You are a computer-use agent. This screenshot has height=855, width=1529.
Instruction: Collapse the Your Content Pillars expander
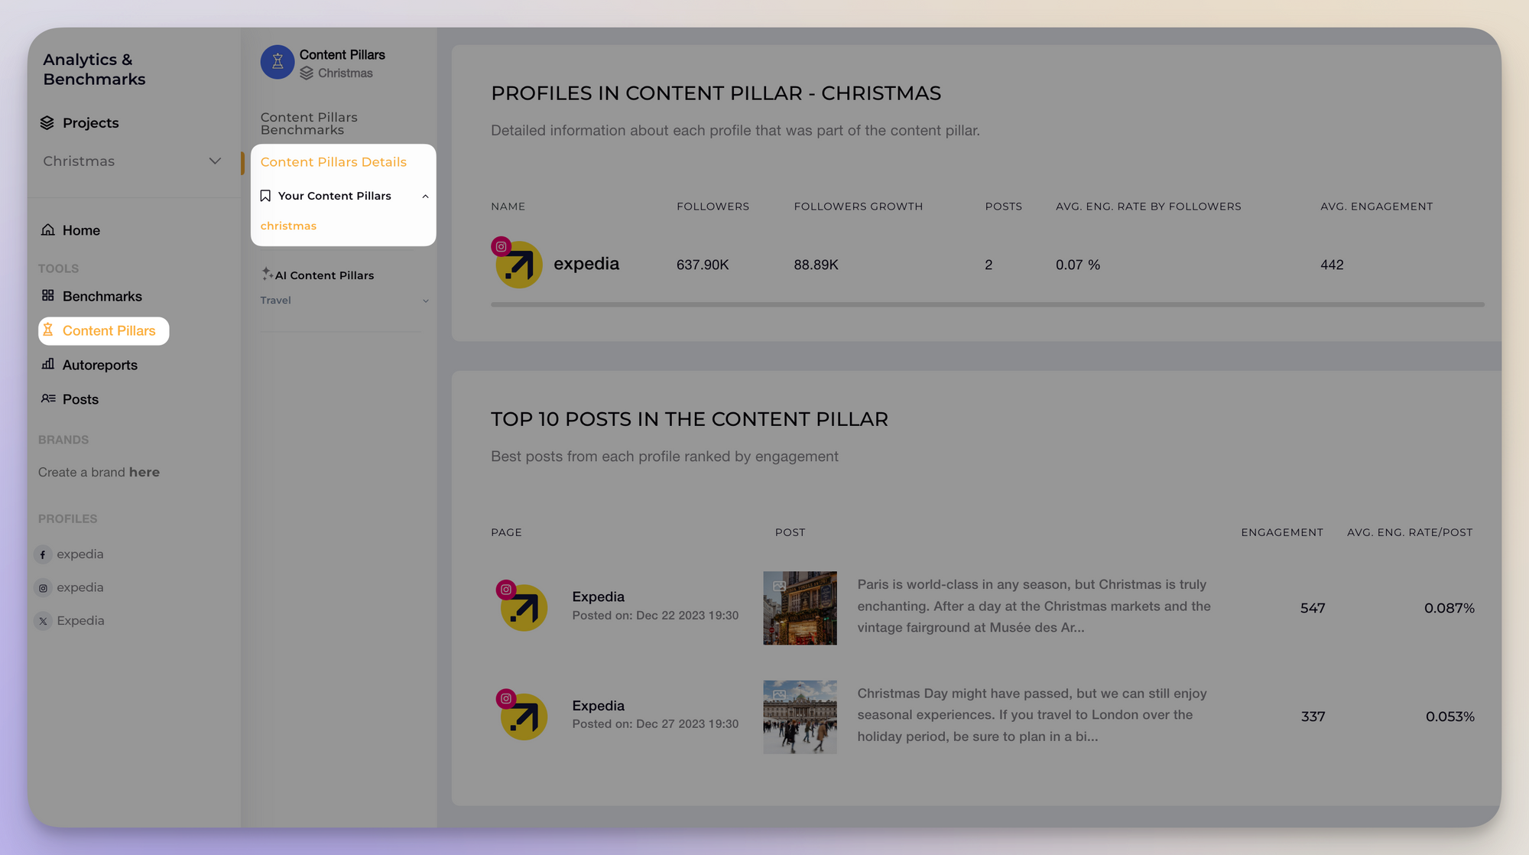pyautogui.click(x=424, y=195)
